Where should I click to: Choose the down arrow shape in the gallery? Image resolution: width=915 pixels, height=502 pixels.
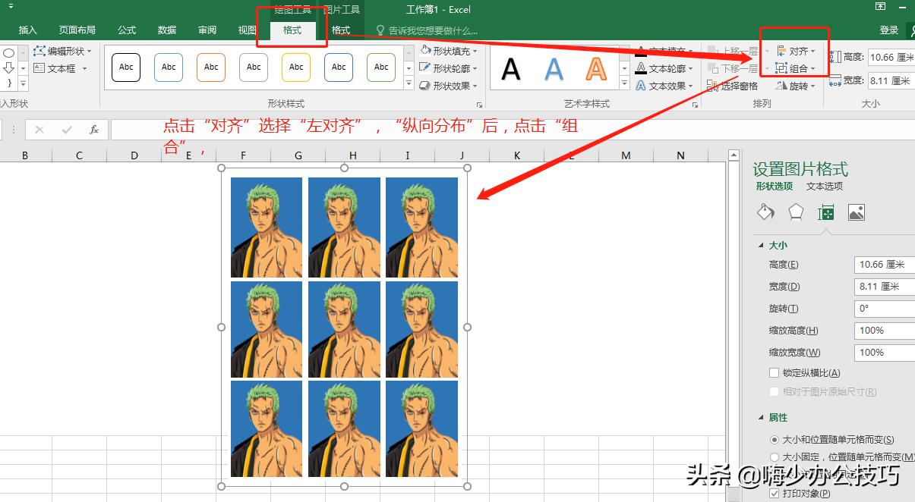(8, 68)
